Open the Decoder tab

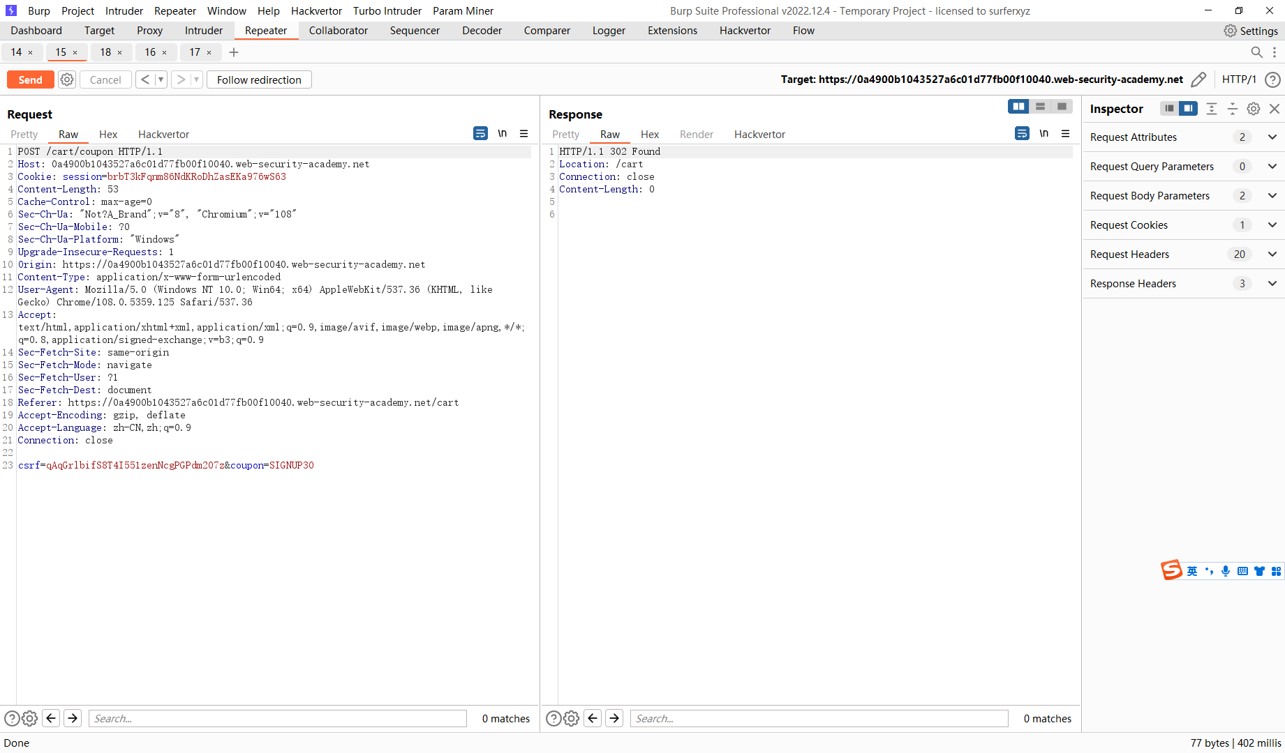coord(482,31)
